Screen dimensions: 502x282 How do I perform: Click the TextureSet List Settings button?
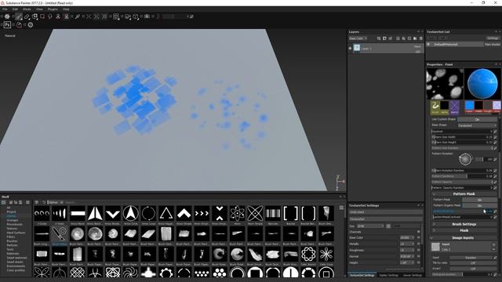pyautogui.click(x=493, y=38)
